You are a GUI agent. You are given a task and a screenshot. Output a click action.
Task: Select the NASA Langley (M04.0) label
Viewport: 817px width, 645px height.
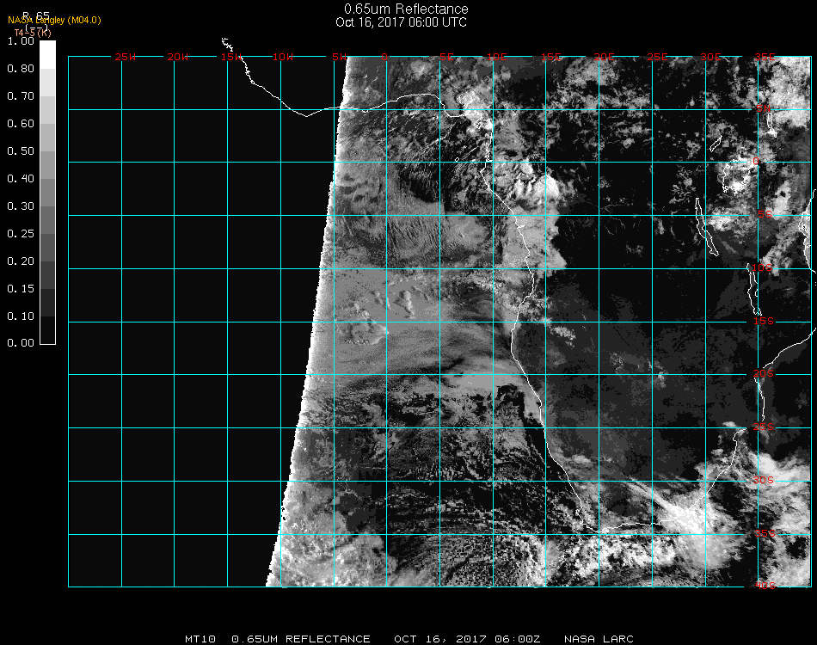(x=54, y=20)
